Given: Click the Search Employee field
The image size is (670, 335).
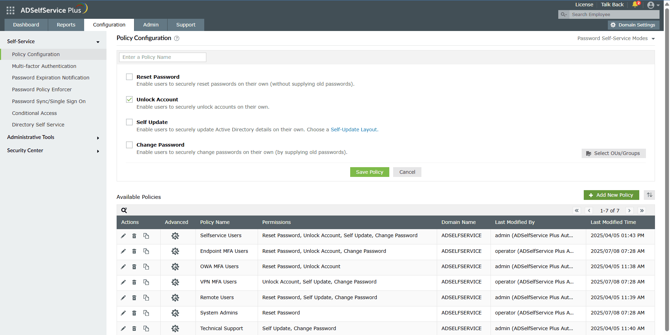Looking at the screenshot, I should (614, 14).
